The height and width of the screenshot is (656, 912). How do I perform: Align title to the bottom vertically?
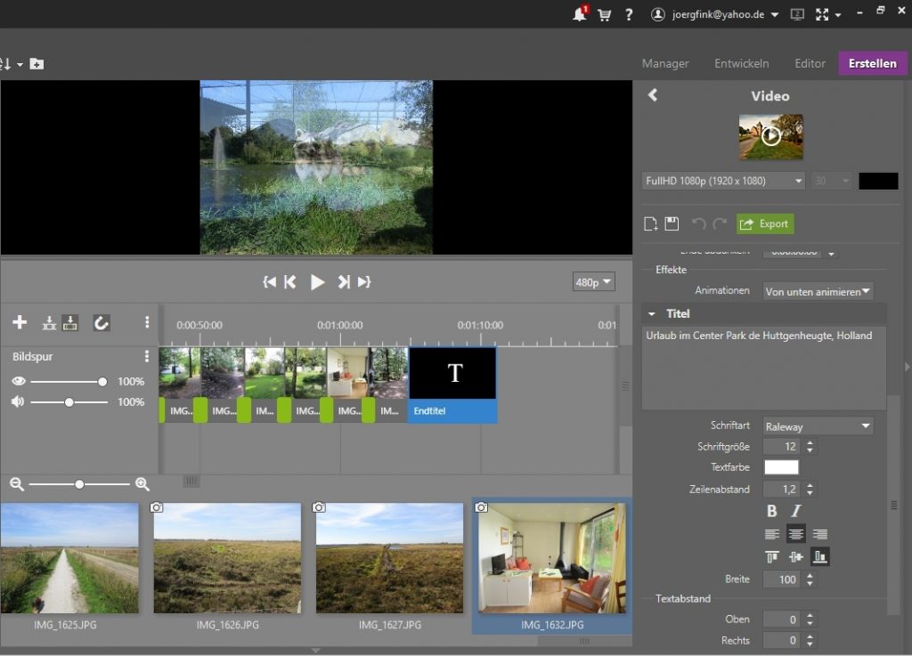point(819,556)
